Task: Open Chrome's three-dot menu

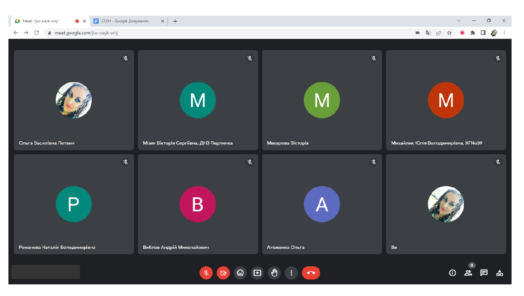Action: (x=504, y=33)
